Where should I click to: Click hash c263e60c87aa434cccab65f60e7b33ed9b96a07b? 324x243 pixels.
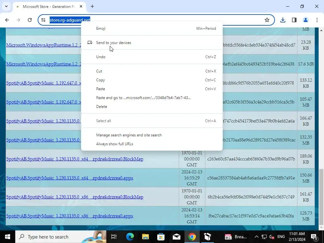251,159
